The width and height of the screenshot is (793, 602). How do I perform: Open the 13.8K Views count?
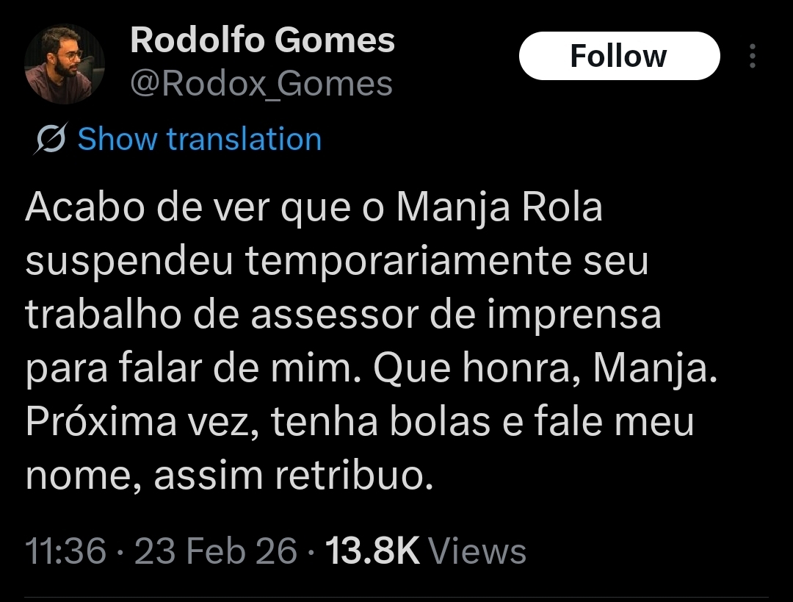(x=372, y=551)
